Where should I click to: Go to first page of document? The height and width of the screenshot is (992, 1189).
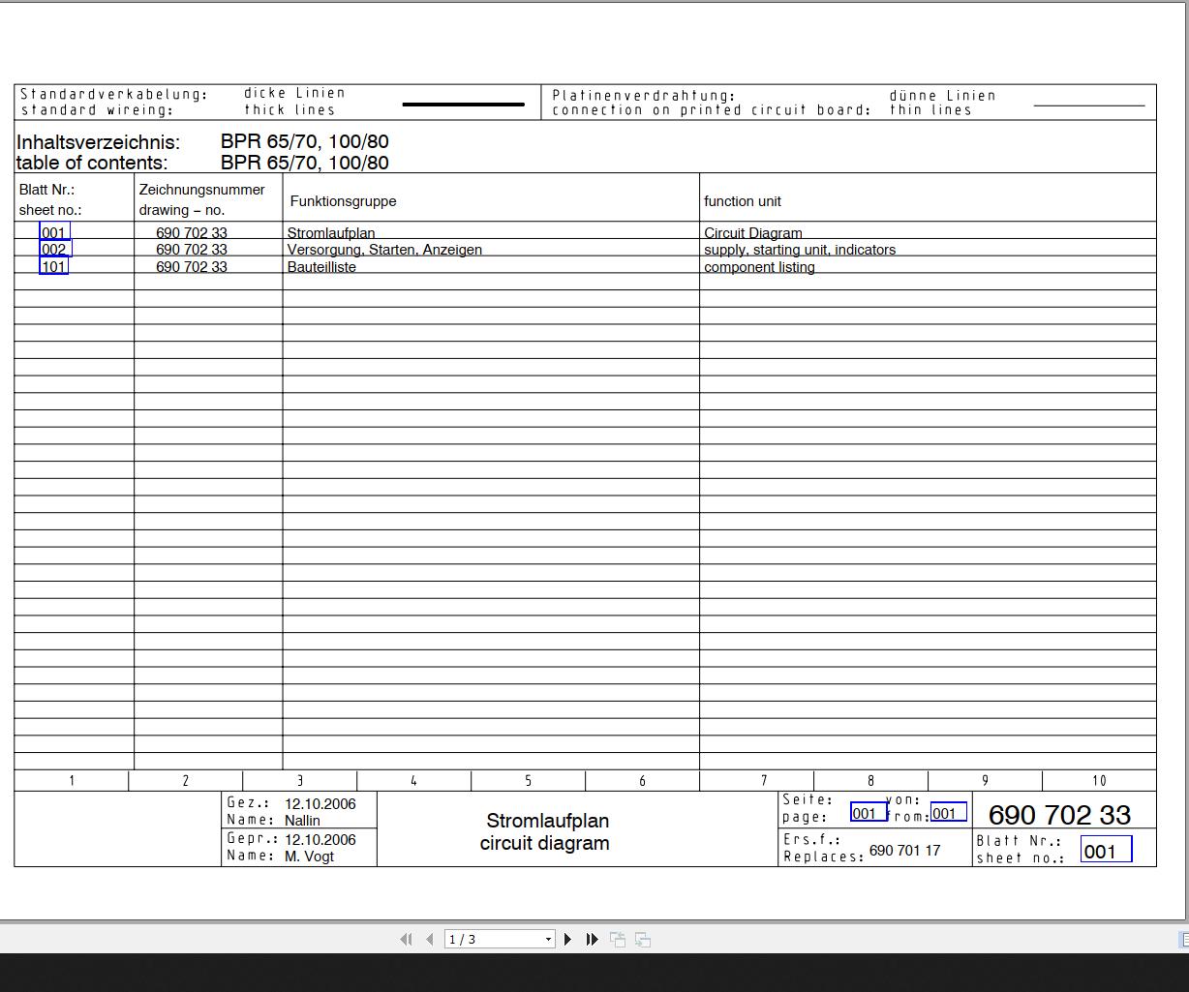[406, 939]
